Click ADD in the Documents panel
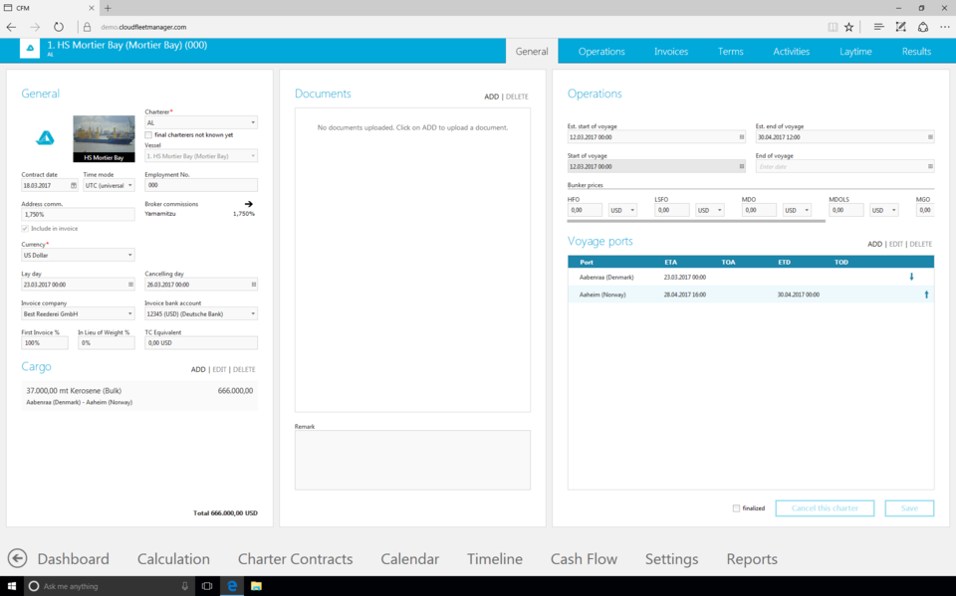The image size is (956, 596). (x=491, y=97)
